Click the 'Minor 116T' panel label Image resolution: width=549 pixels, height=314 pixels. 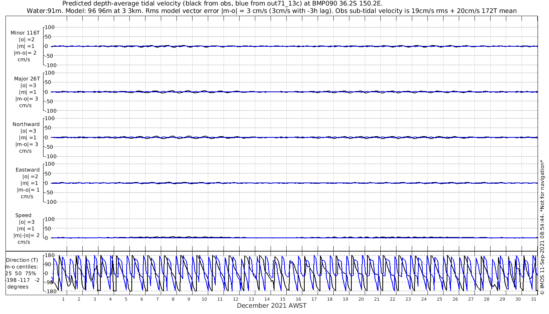(x=25, y=33)
